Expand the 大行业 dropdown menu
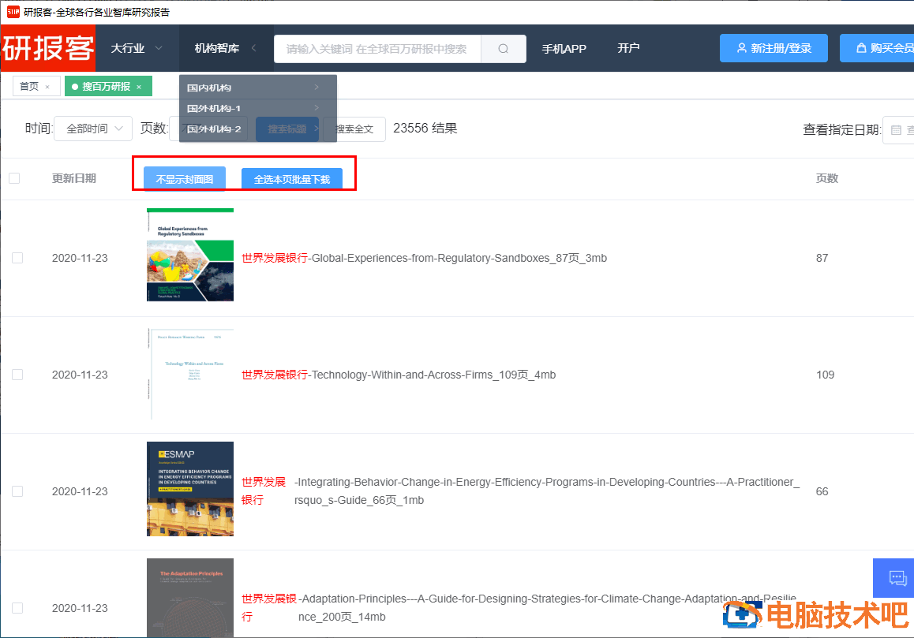 point(137,48)
